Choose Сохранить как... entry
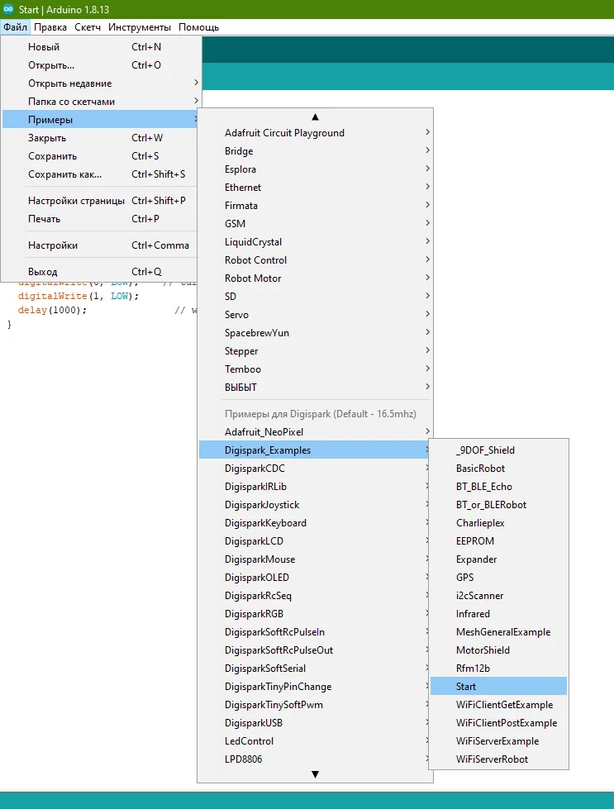The width and height of the screenshot is (614, 809). [101, 174]
